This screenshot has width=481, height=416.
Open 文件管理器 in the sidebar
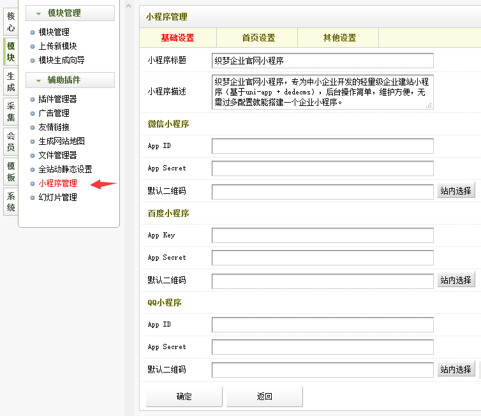57,155
